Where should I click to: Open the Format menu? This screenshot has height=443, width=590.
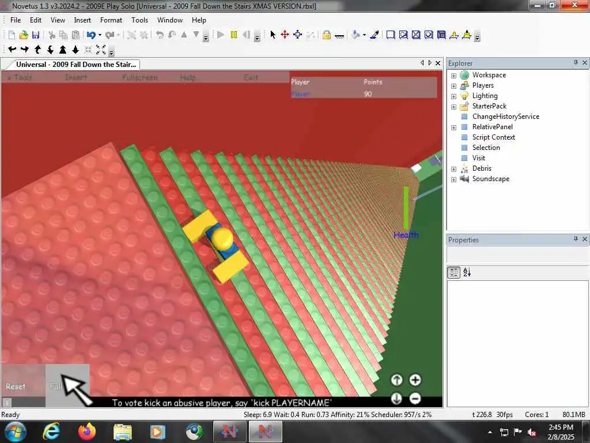(111, 20)
